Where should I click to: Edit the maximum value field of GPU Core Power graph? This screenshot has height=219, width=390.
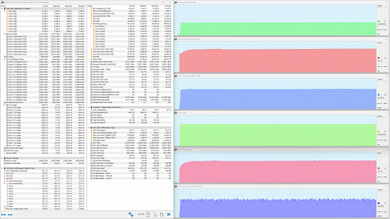[381, 189]
